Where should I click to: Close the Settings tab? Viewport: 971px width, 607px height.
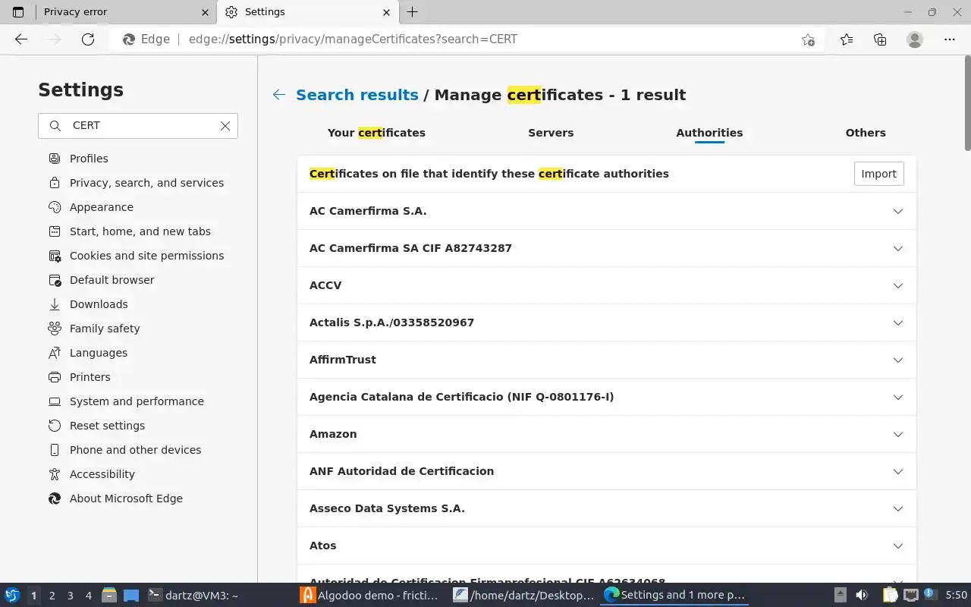387,12
